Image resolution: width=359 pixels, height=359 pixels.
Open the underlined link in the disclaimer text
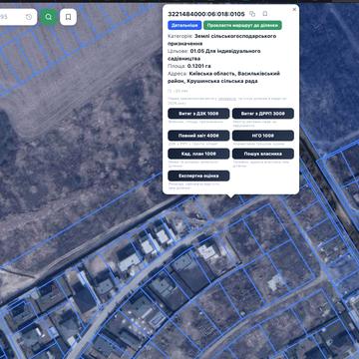click(227, 99)
